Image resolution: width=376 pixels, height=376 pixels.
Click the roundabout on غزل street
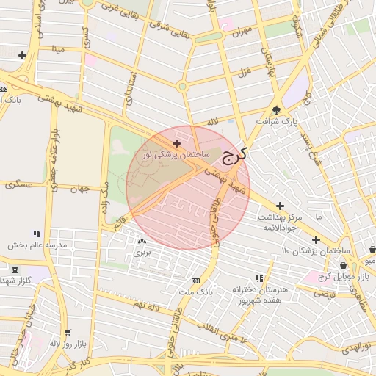tap(182, 87)
